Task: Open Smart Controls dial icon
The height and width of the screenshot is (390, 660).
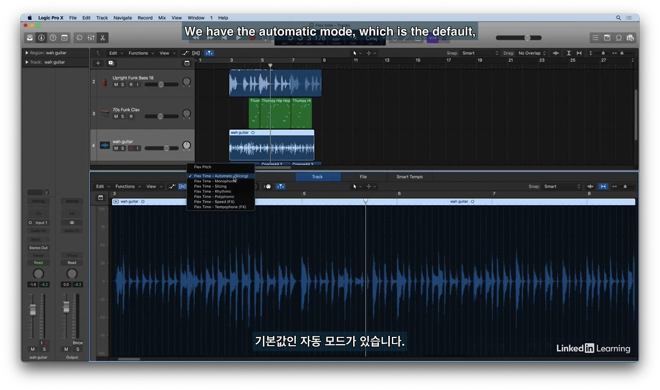Action: [79, 38]
